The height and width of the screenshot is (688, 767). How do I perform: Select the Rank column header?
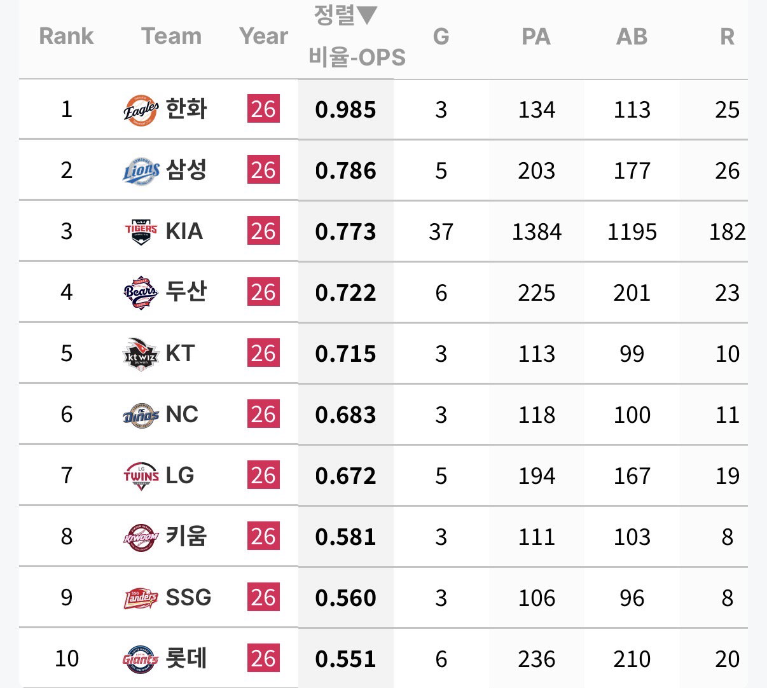pyautogui.click(x=66, y=36)
